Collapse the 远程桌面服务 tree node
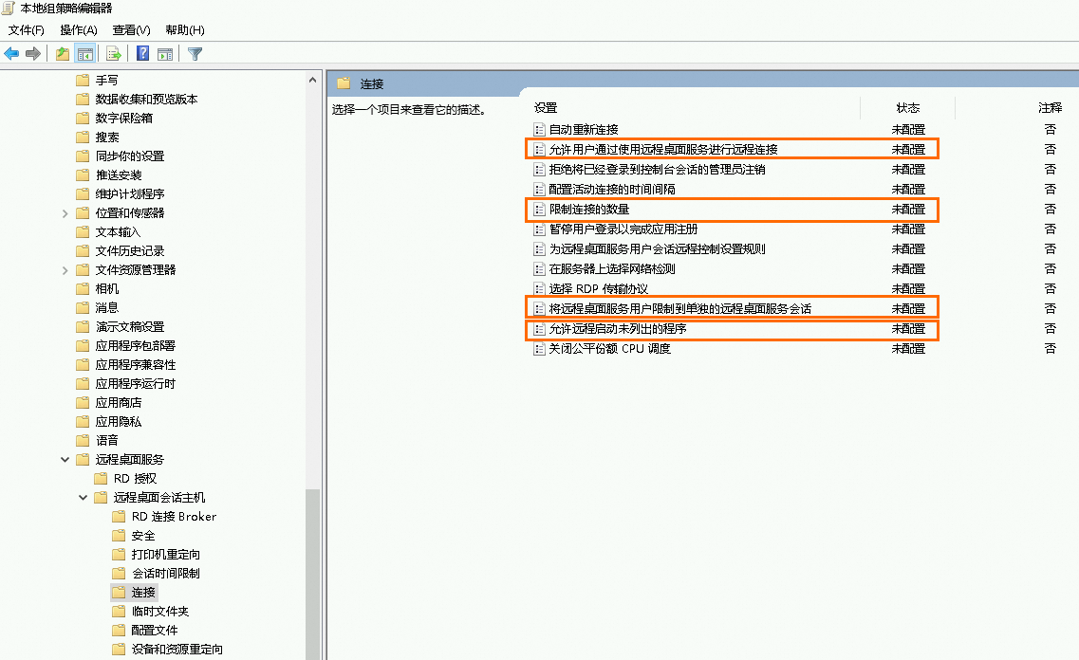Viewport: 1079px width, 660px height. tap(65, 459)
